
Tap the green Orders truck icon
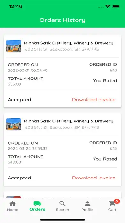point(38,203)
